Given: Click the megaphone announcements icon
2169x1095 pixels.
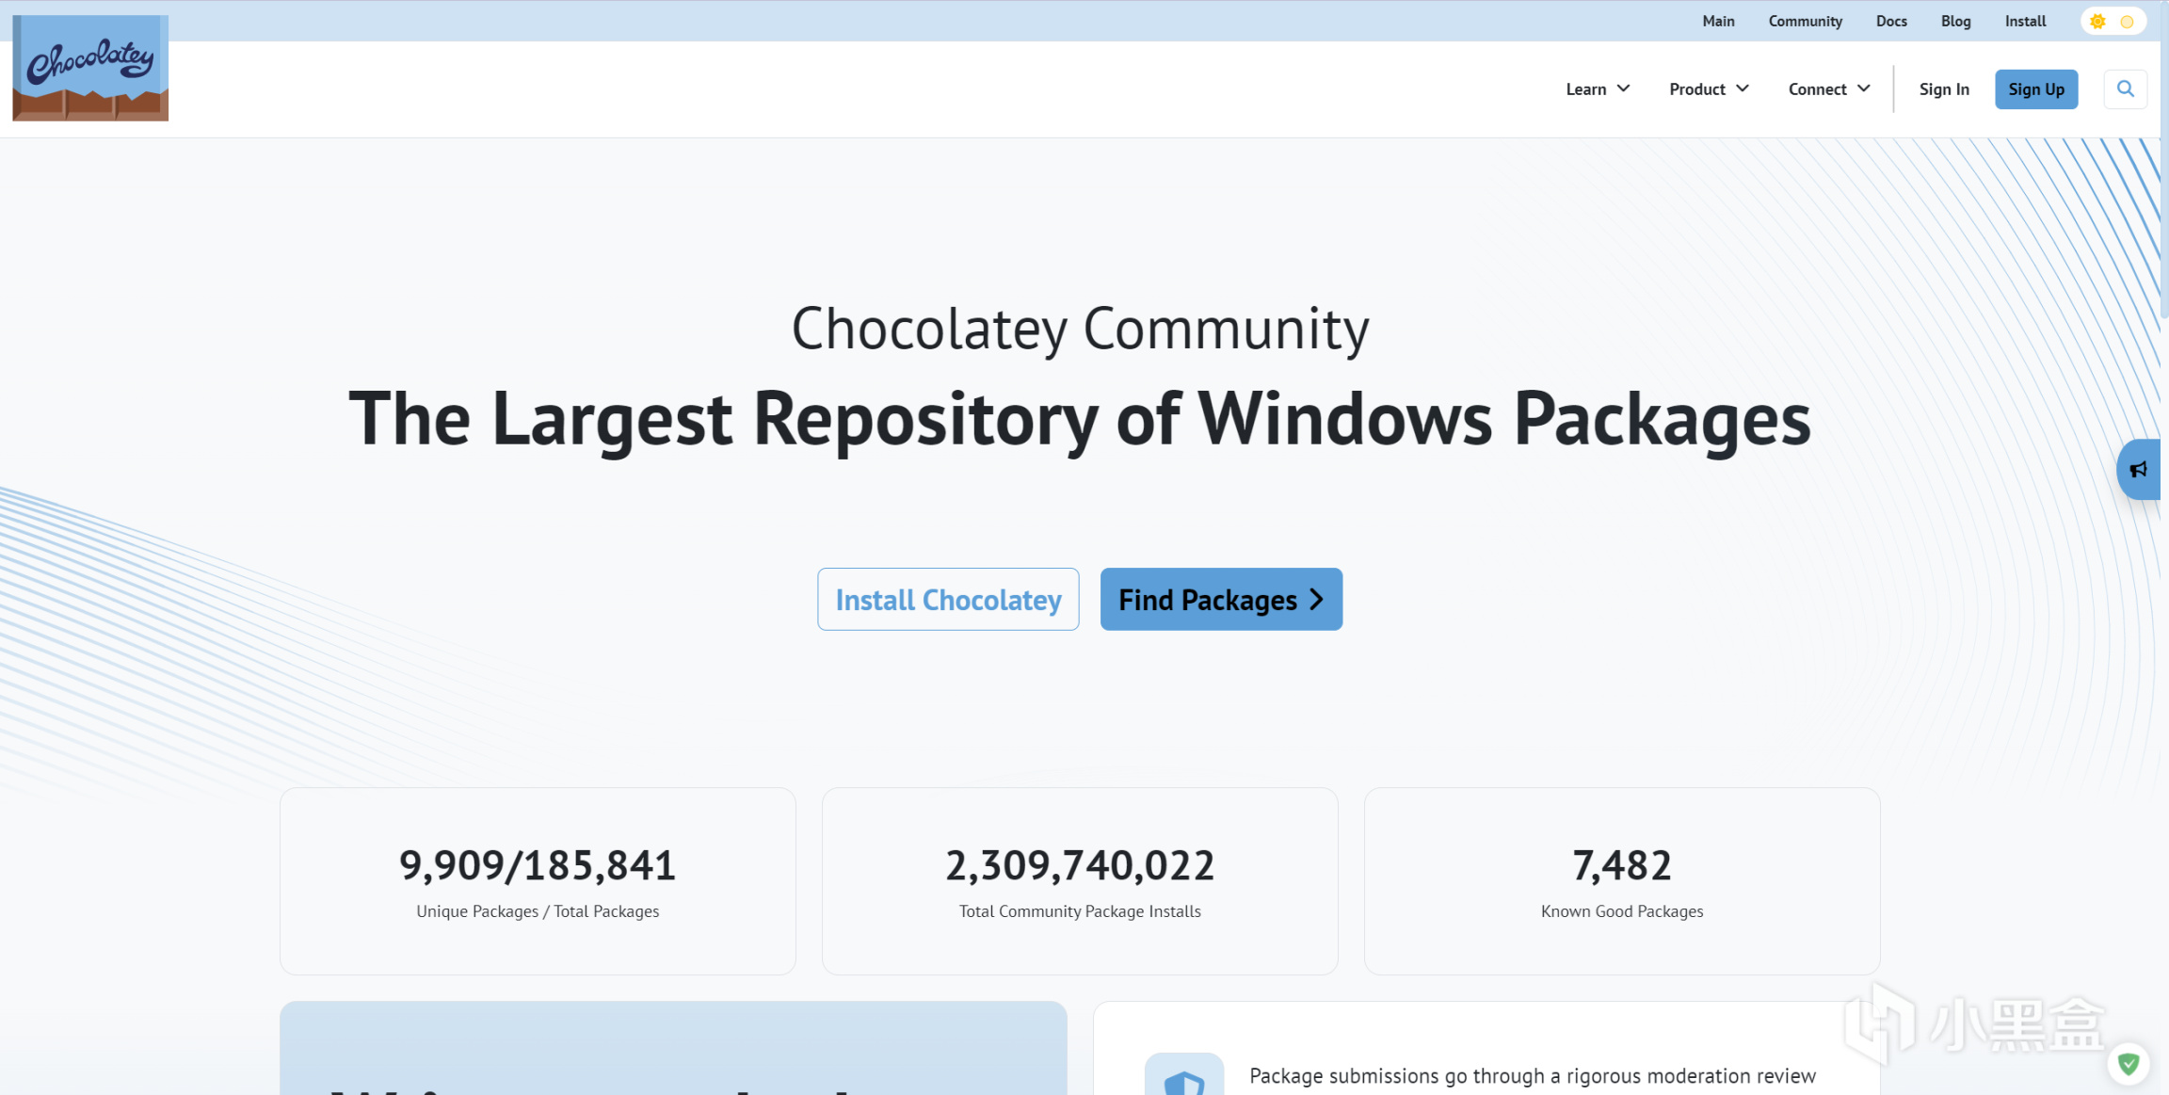Looking at the screenshot, I should point(2139,469).
